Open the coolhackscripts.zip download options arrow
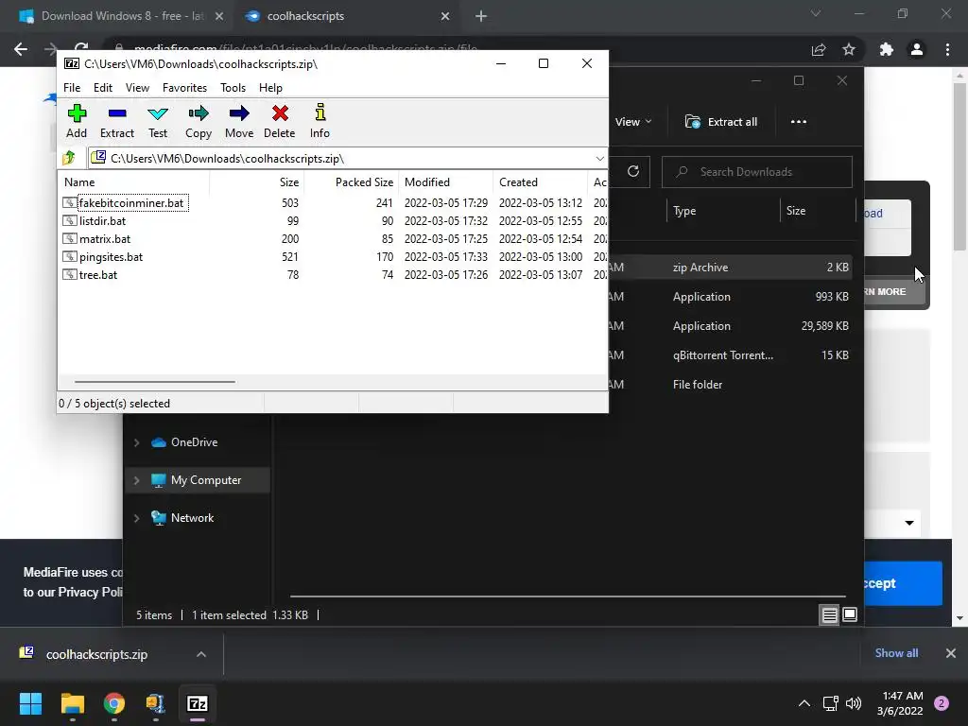 point(201,654)
